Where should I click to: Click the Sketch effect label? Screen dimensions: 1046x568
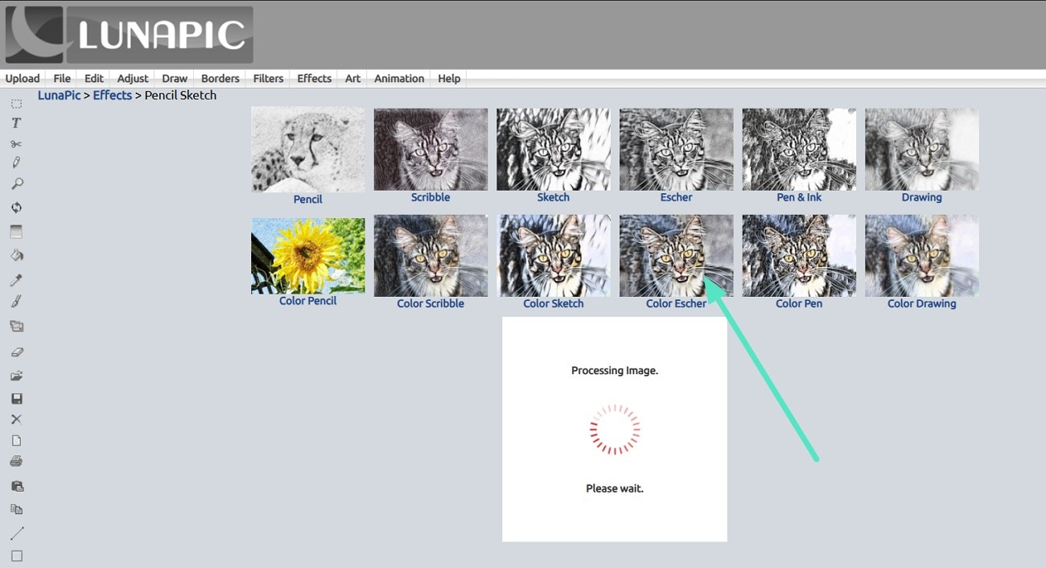coord(554,197)
